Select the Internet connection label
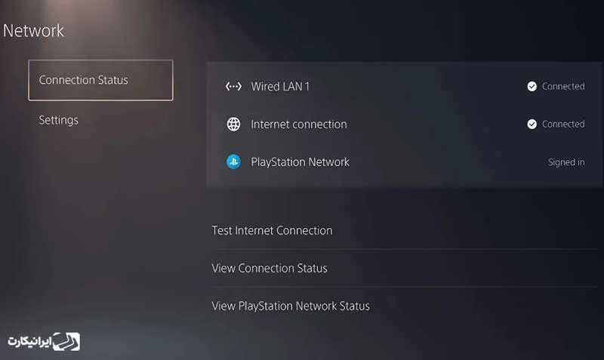The height and width of the screenshot is (360, 604). tap(299, 125)
